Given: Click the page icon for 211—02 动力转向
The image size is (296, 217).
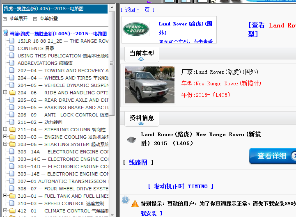Looking at the screenshot, I should click(12, 122).
